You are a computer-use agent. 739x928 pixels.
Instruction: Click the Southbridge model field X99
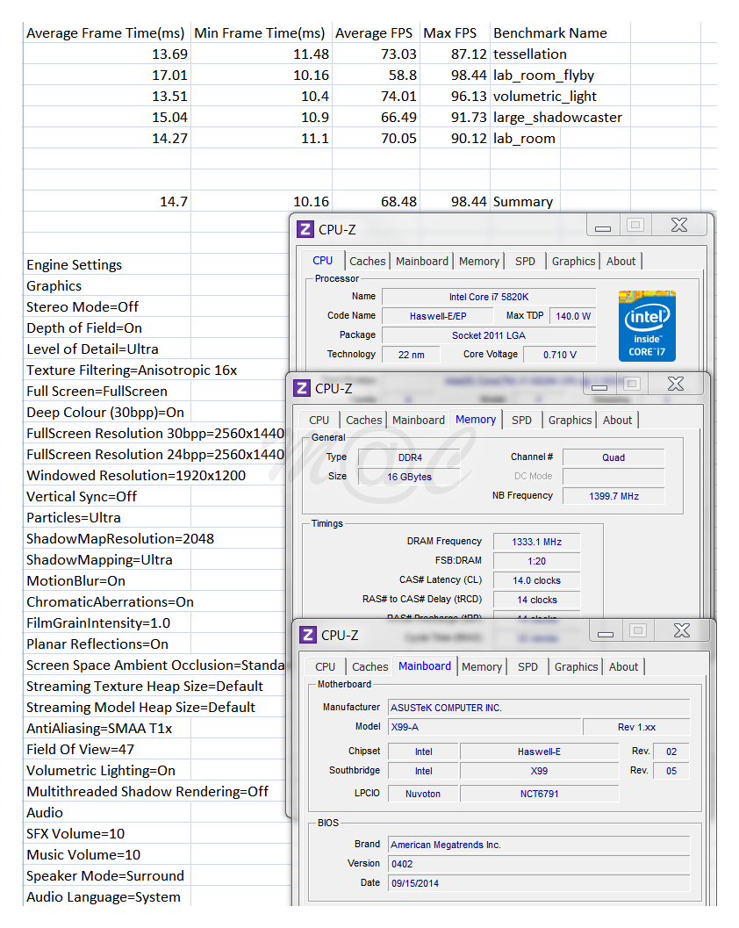539,771
